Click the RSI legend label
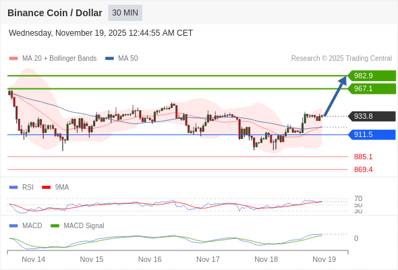 [x=28, y=188]
